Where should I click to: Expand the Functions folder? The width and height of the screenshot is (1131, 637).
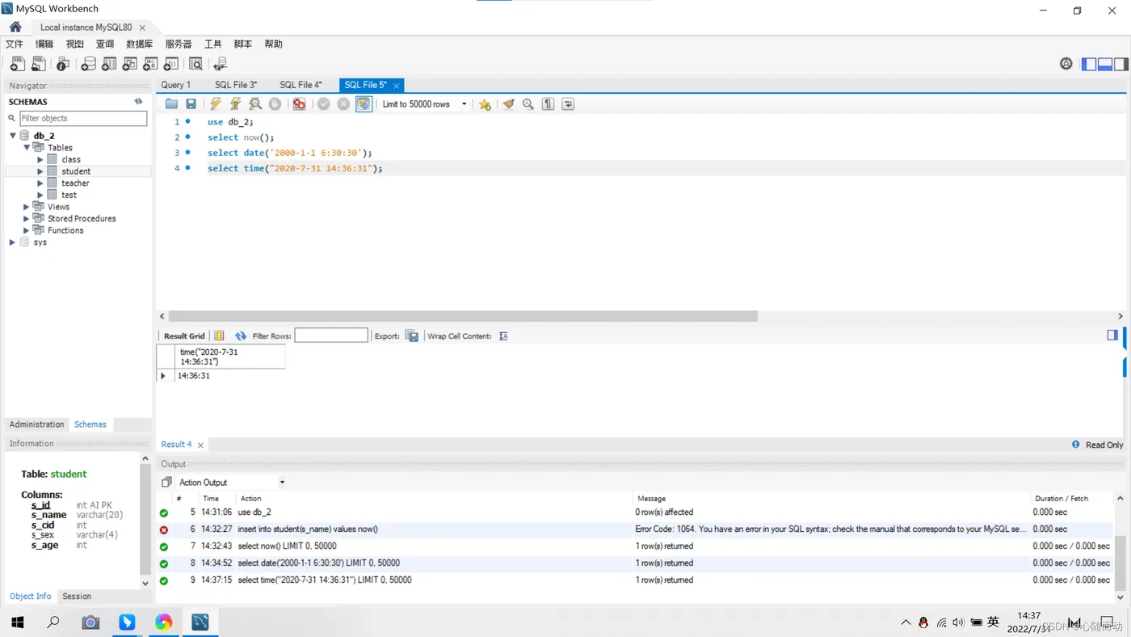[x=27, y=230]
